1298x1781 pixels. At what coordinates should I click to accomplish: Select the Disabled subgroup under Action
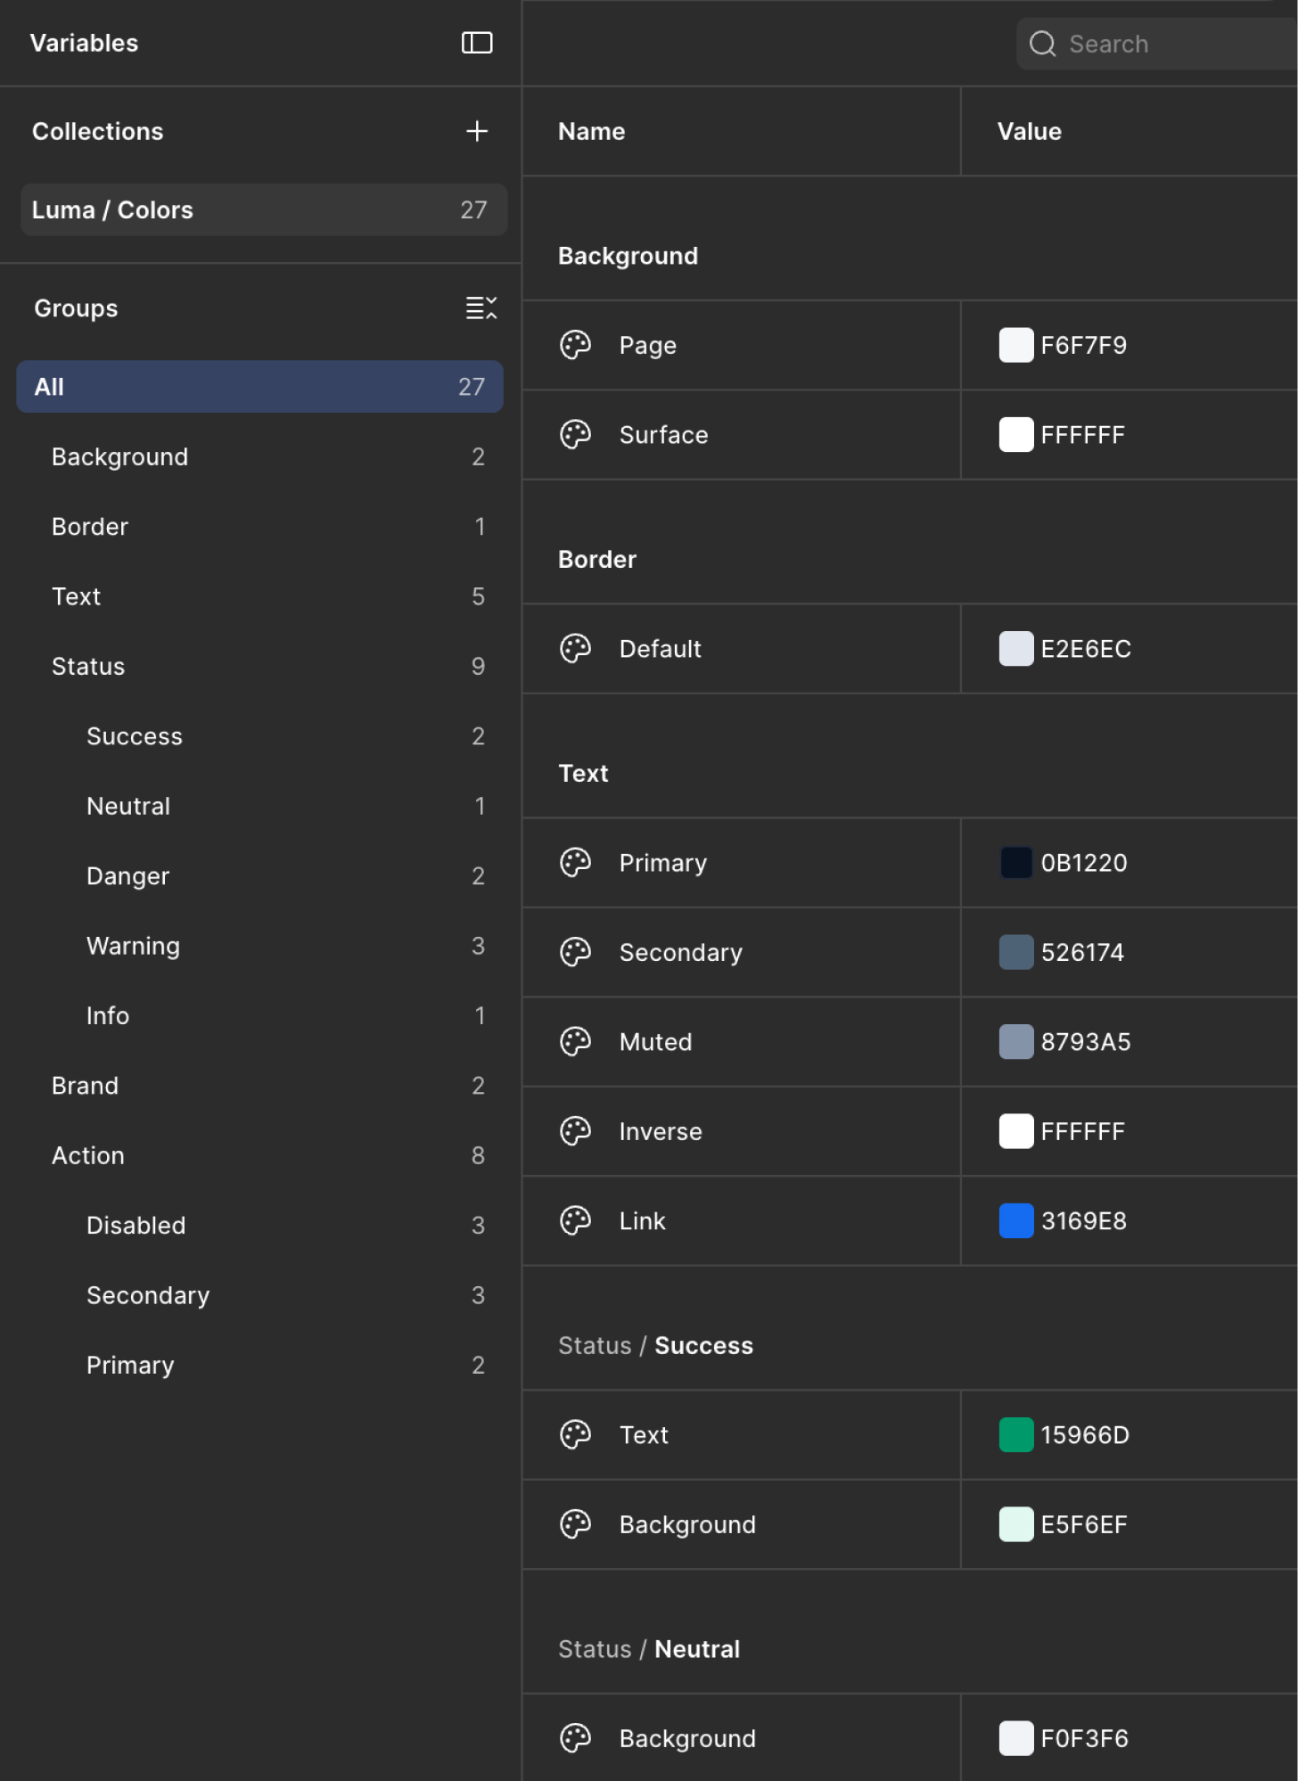[x=259, y=1226]
